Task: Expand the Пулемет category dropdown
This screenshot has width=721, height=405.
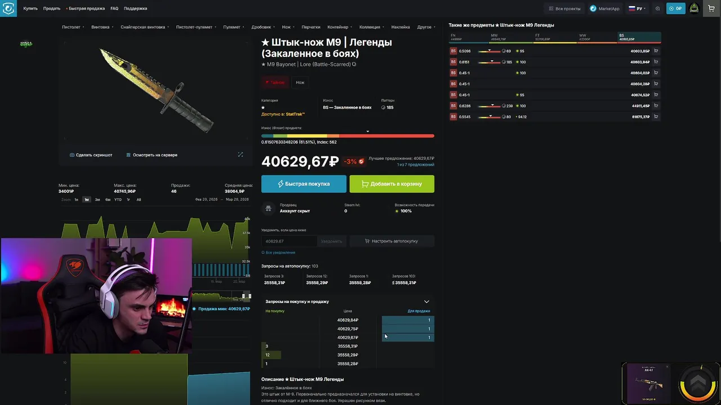Action: tap(234, 27)
